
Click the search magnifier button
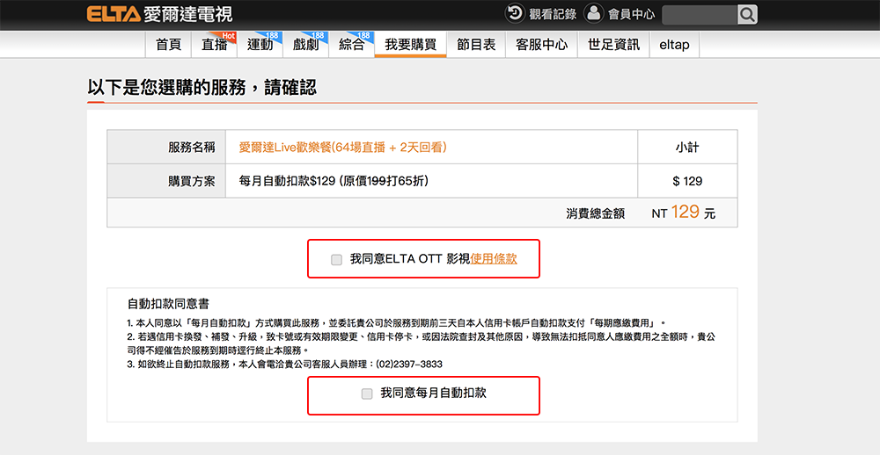click(747, 15)
